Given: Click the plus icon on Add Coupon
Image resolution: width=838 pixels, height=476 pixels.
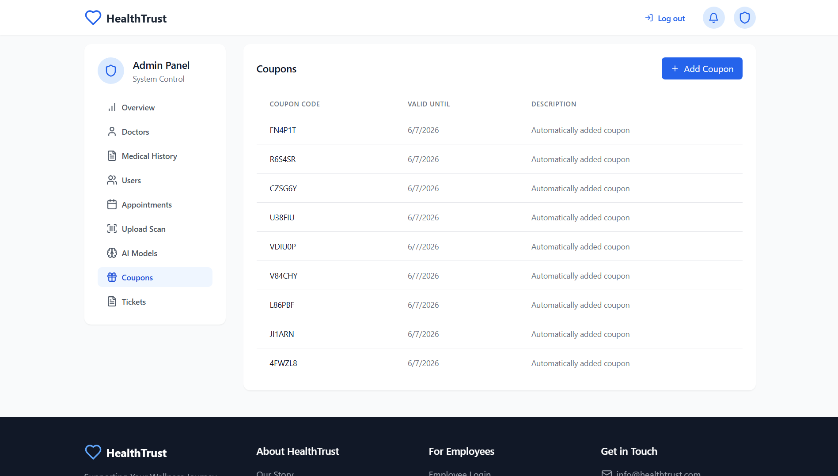Looking at the screenshot, I should point(675,68).
